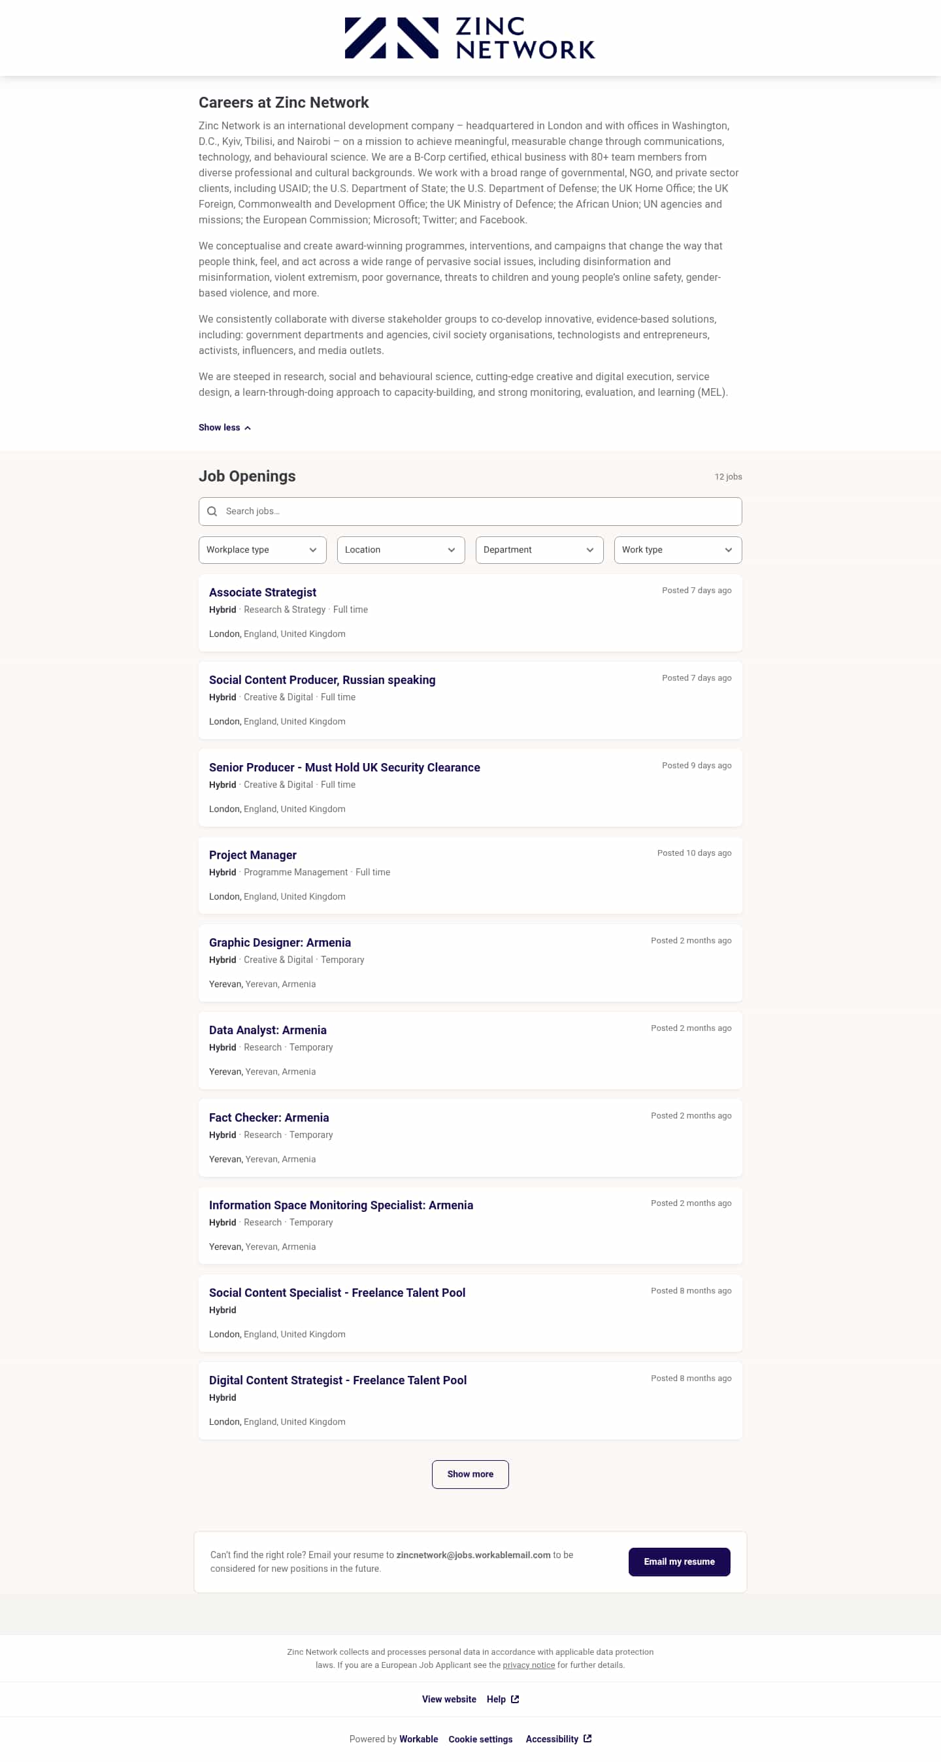Click the 12 jobs count text

click(x=728, y=477)
